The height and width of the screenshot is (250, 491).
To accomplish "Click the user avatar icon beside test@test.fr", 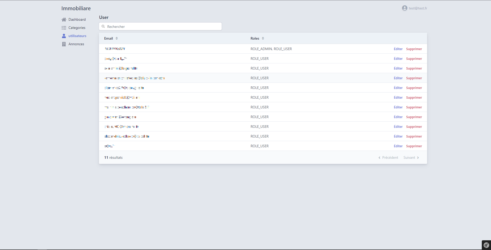I will pyautogui.click(x=405, y=8).
